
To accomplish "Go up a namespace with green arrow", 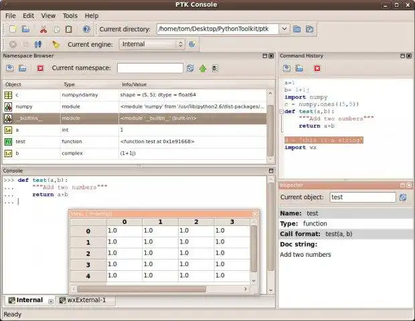I will point(202,68).
